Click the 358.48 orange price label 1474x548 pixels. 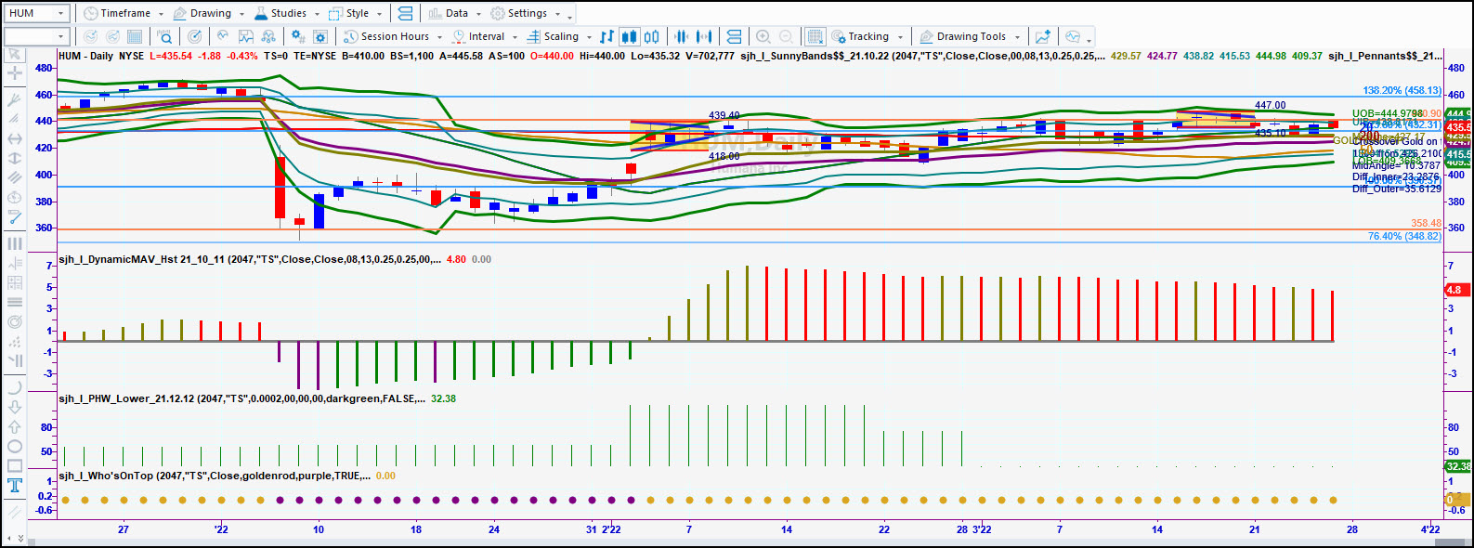(x=1426, y=223)
